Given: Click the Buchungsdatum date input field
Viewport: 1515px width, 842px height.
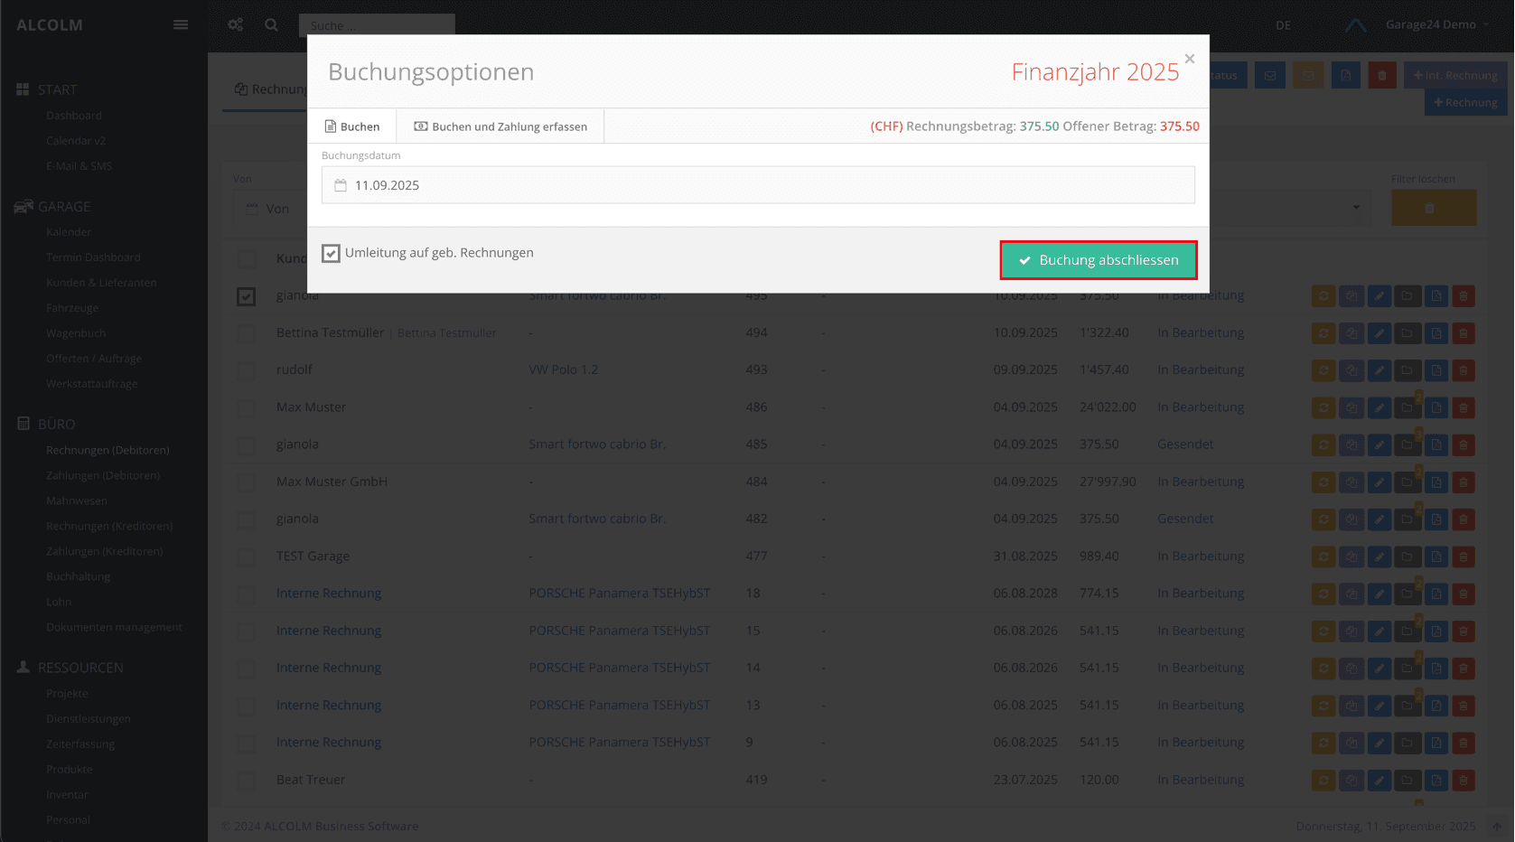Looking at the screenshot, I should pyautogui.click(x=758, y=185).
